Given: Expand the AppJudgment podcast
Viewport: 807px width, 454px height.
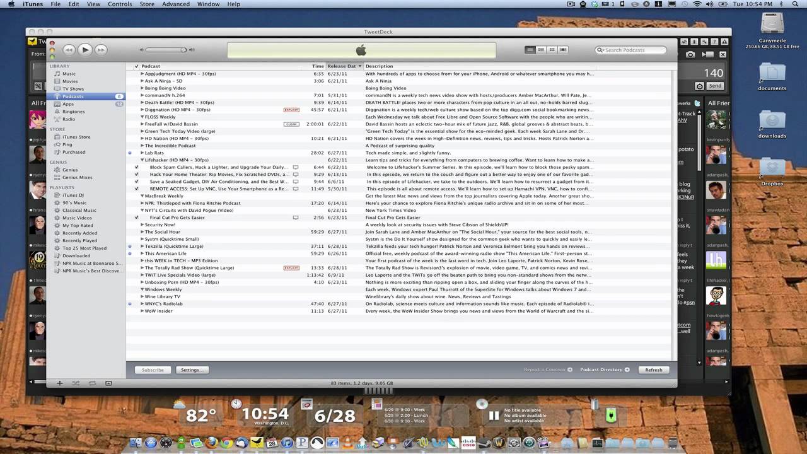Looking at the screenshot, I should 142,74.
